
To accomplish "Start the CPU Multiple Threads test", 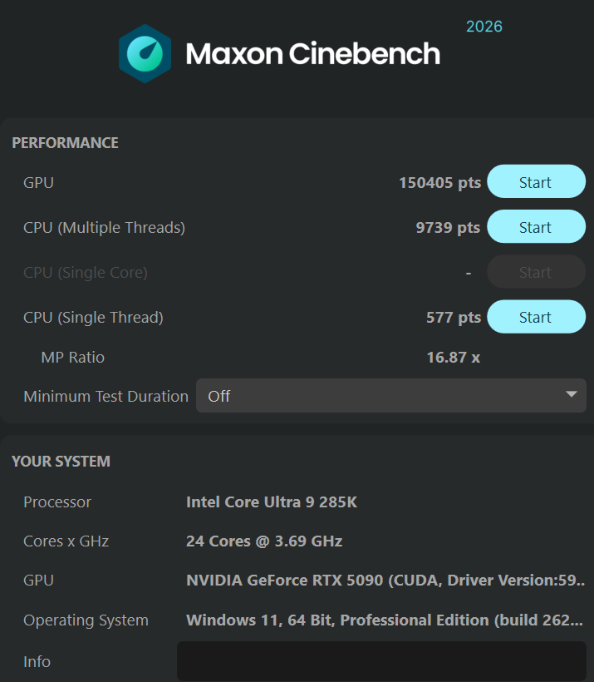I will pos(536,227).
